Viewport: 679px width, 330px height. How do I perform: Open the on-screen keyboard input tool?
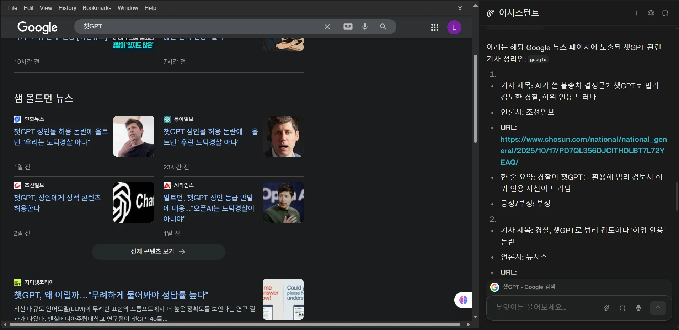coord(348,27)
